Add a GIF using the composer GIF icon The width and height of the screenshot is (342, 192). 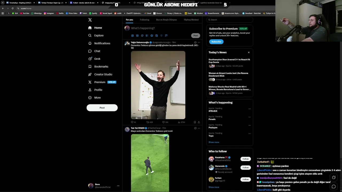(x=137, y=35)
